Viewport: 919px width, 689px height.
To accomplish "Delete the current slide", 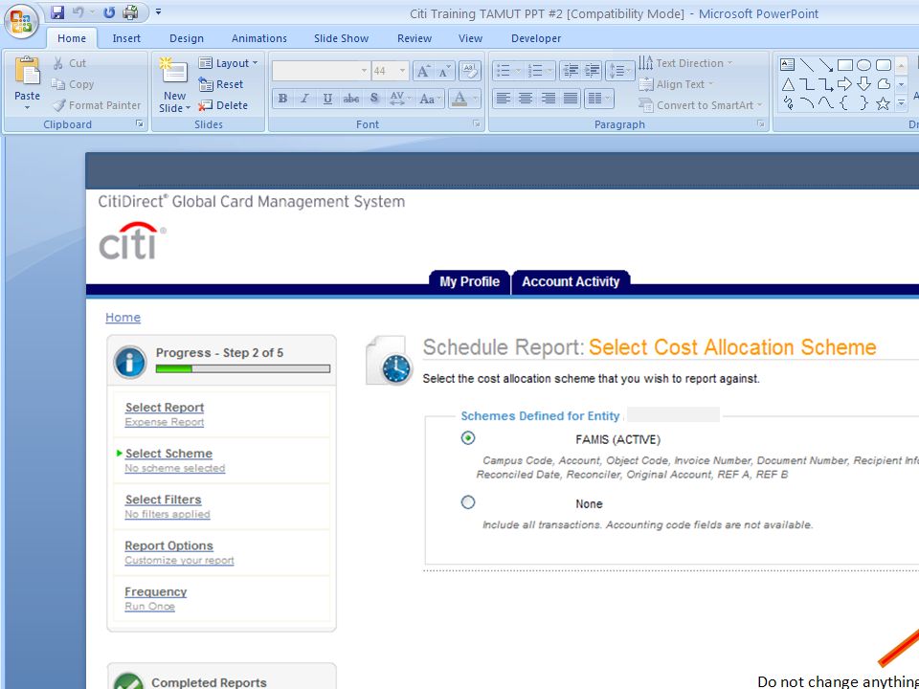I will 223,105.
